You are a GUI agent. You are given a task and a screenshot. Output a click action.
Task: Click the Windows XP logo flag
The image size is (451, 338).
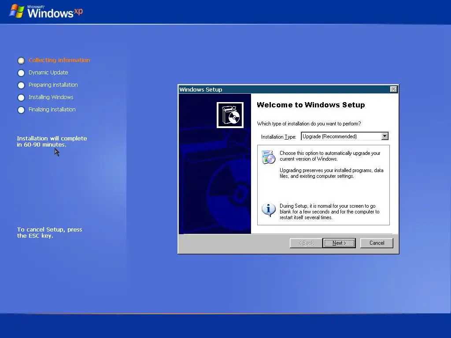pos(17,11)
